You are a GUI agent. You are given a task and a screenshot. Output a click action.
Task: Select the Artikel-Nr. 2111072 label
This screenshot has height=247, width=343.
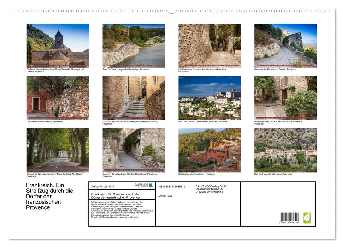(103, 187)
